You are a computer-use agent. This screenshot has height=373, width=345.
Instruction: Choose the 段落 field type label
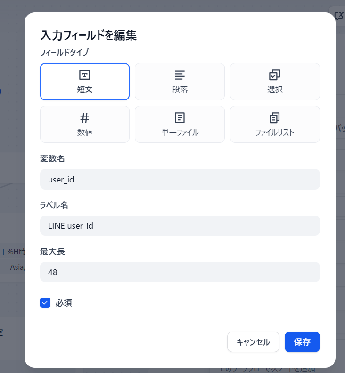[x=180, y=89]
